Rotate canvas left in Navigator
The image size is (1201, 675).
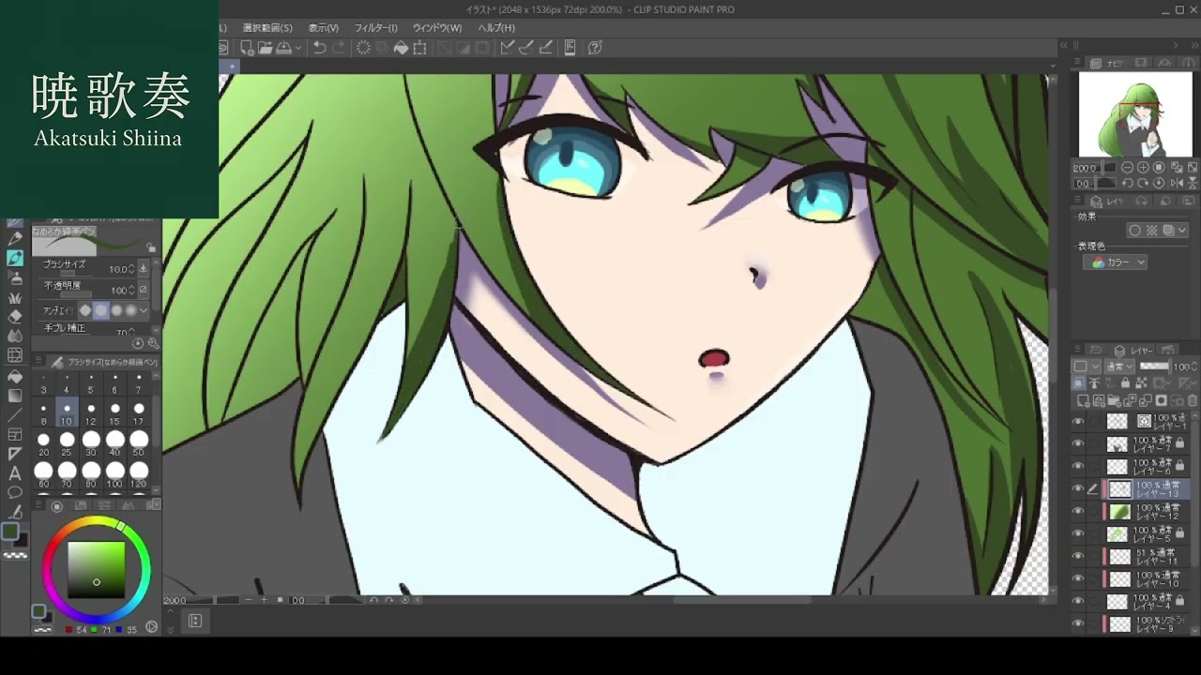pos(1129,184)
